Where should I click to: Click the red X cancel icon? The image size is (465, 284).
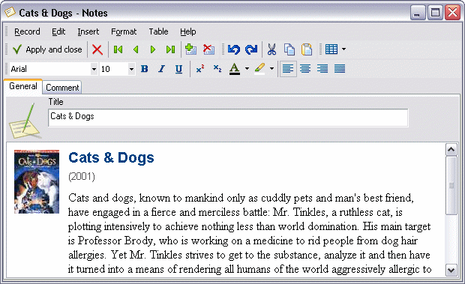pos(97,49)
